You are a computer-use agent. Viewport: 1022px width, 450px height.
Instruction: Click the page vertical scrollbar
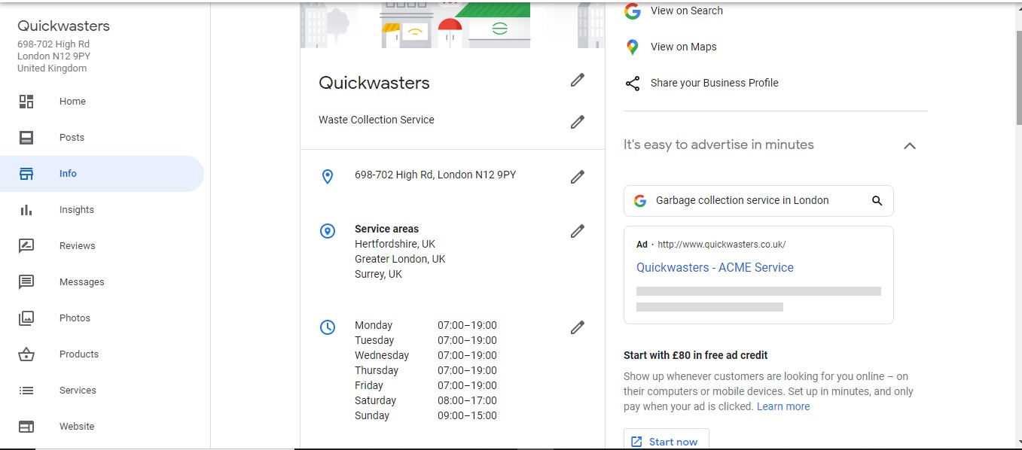(x=1017, y=226)
